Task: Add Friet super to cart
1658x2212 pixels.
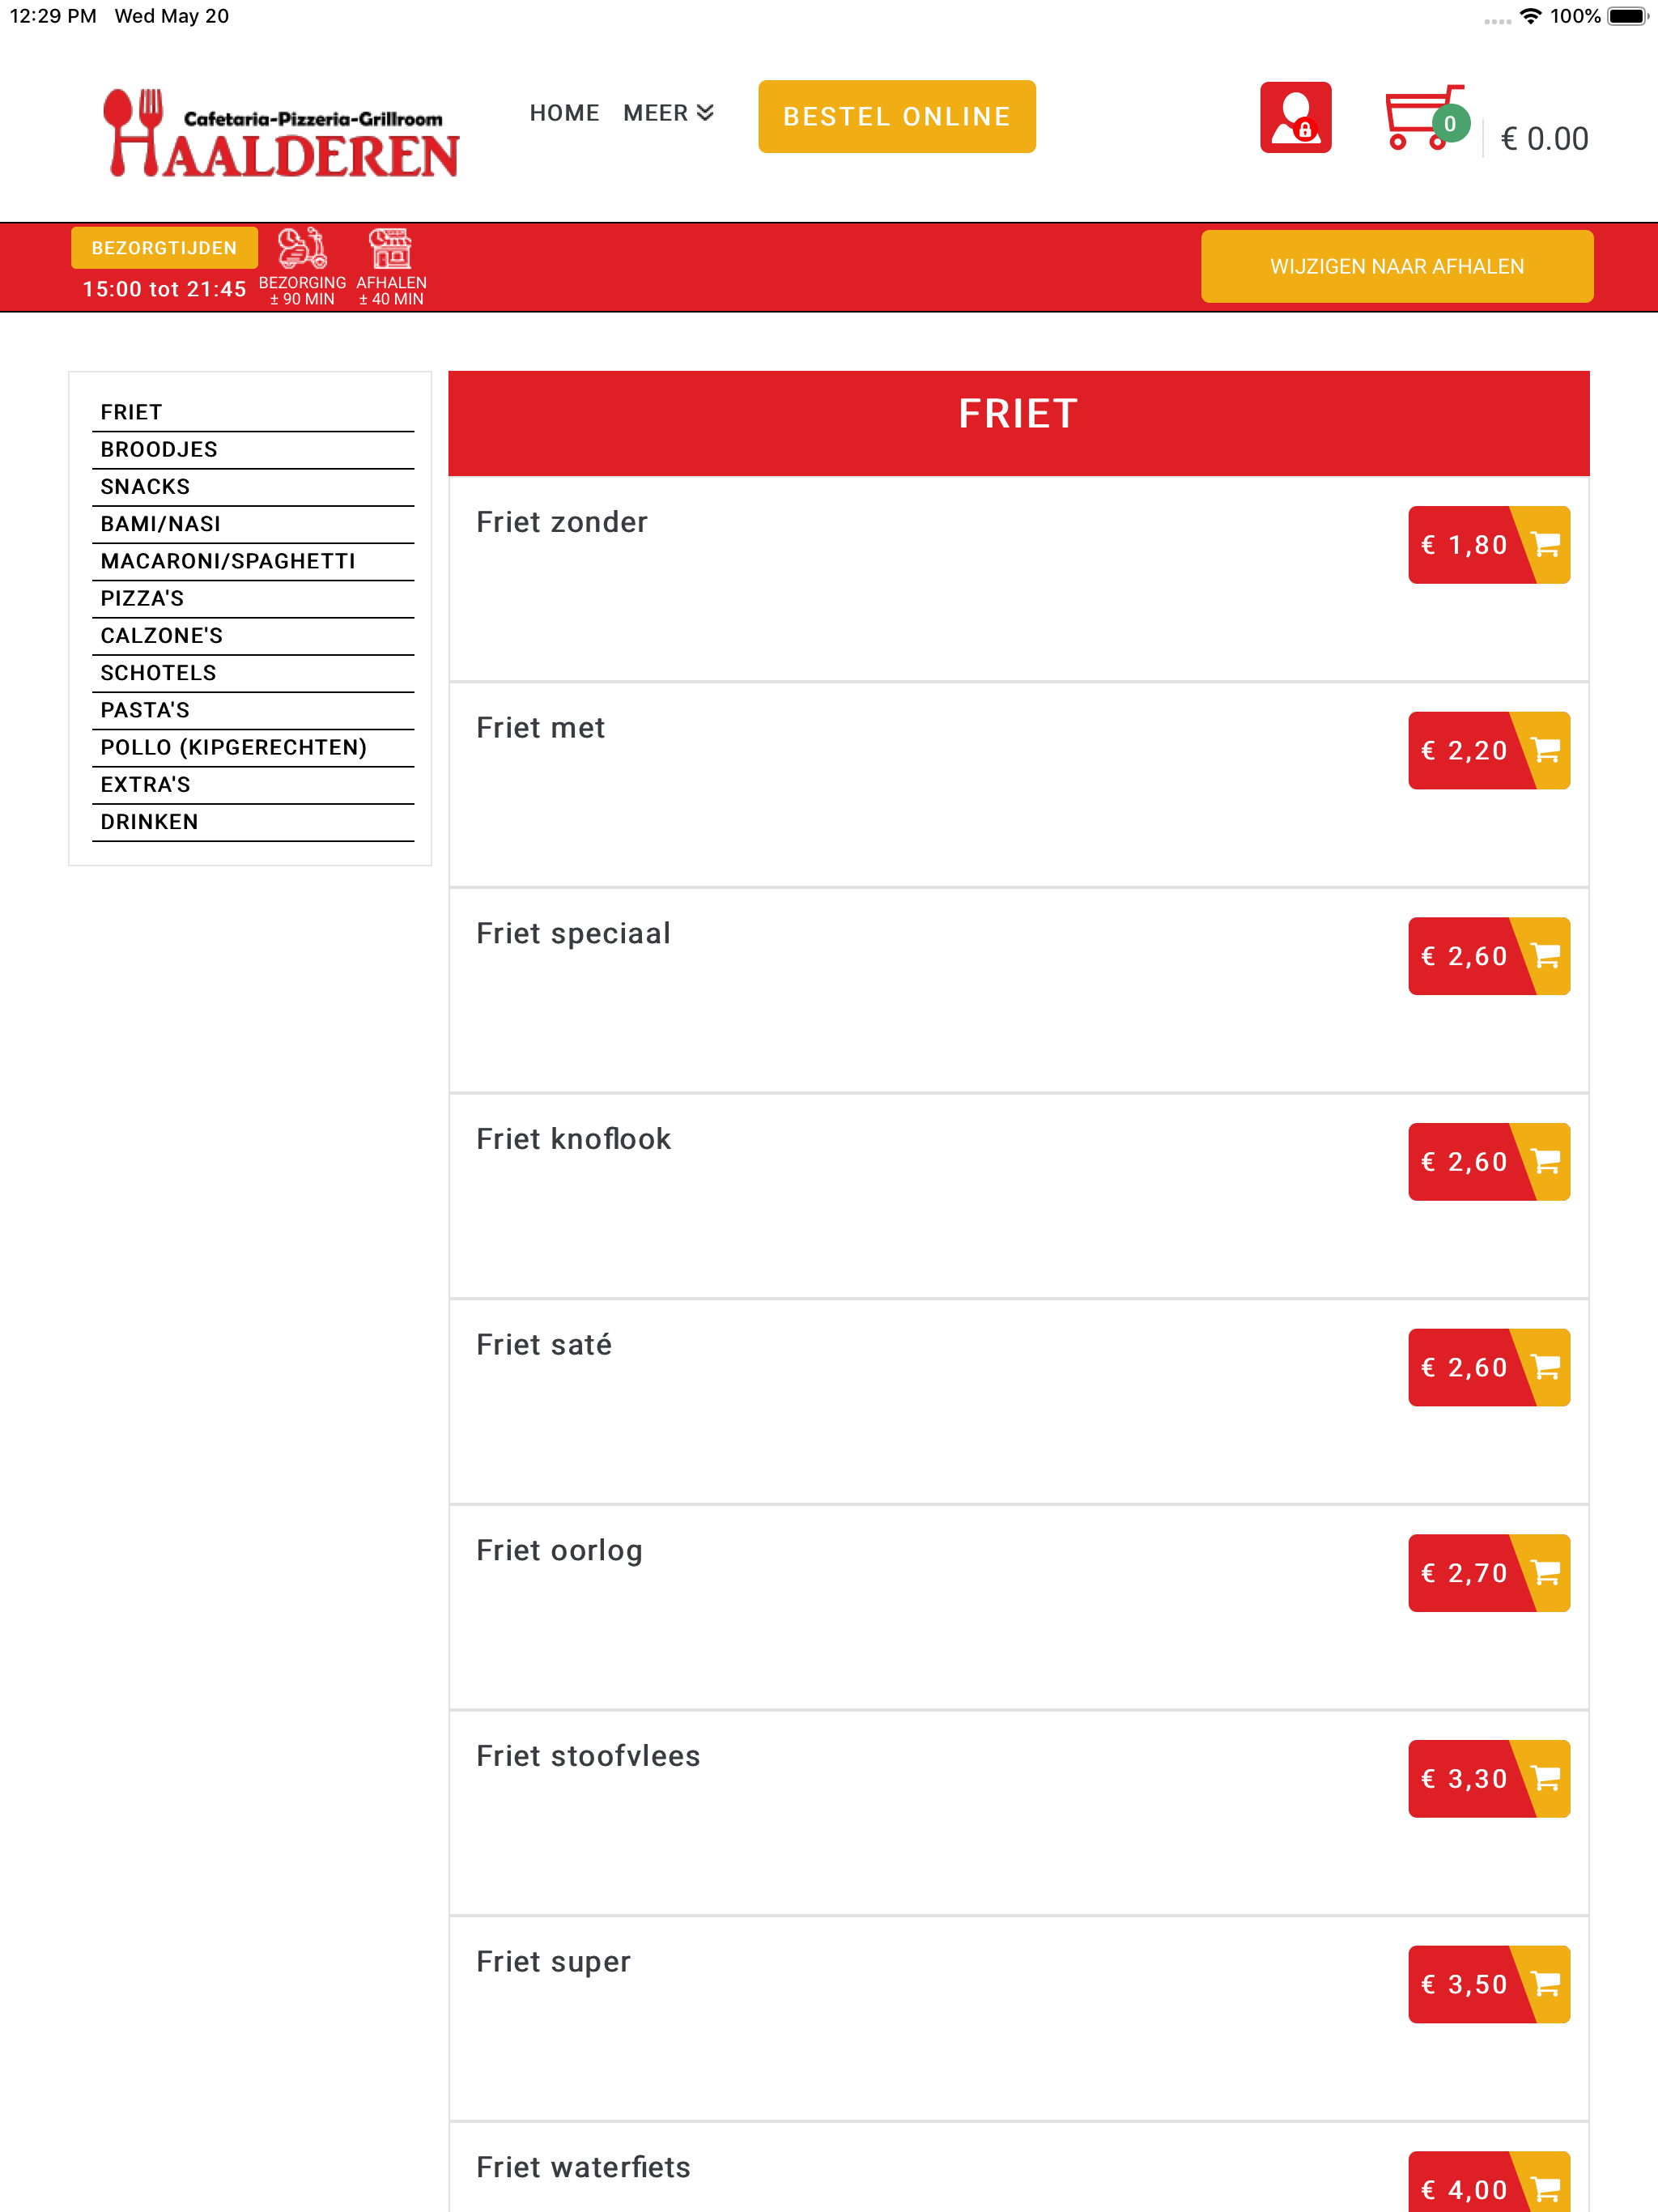Action: tap(1489, 1984)
